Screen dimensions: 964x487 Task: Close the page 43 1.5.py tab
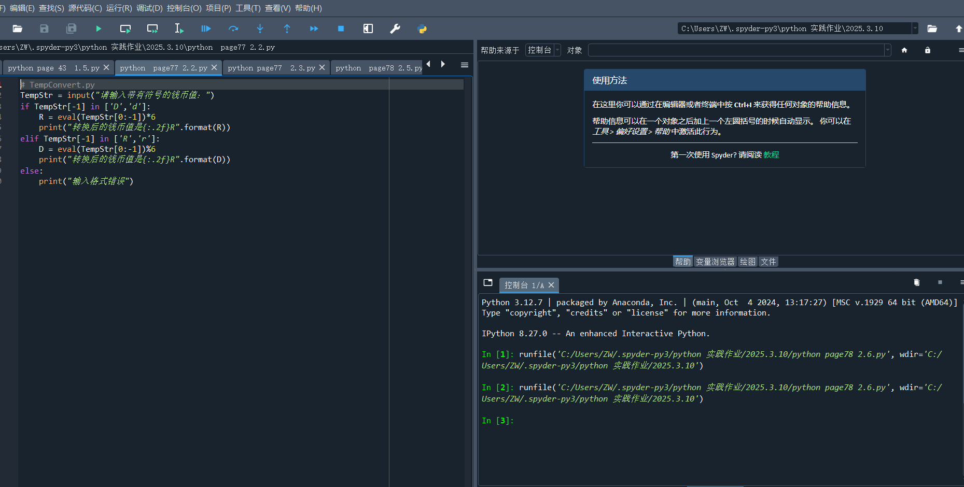106,67
